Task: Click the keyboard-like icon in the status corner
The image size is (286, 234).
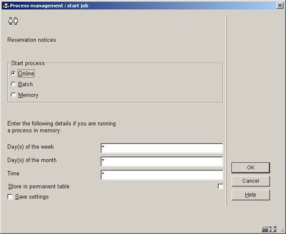Action: coord(265,229)
